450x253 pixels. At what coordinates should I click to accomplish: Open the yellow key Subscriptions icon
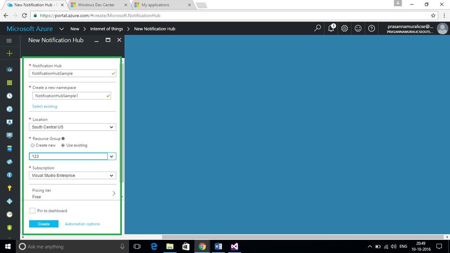pos(10,188)
